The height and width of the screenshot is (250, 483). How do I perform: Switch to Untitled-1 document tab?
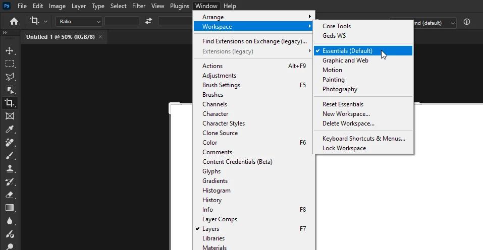click(x=61, y=37)
